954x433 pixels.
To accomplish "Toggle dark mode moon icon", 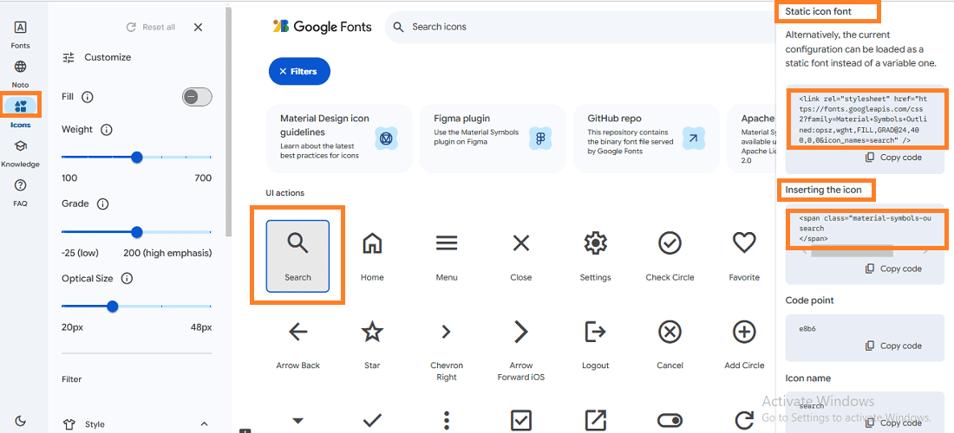I will pos(20,421).
